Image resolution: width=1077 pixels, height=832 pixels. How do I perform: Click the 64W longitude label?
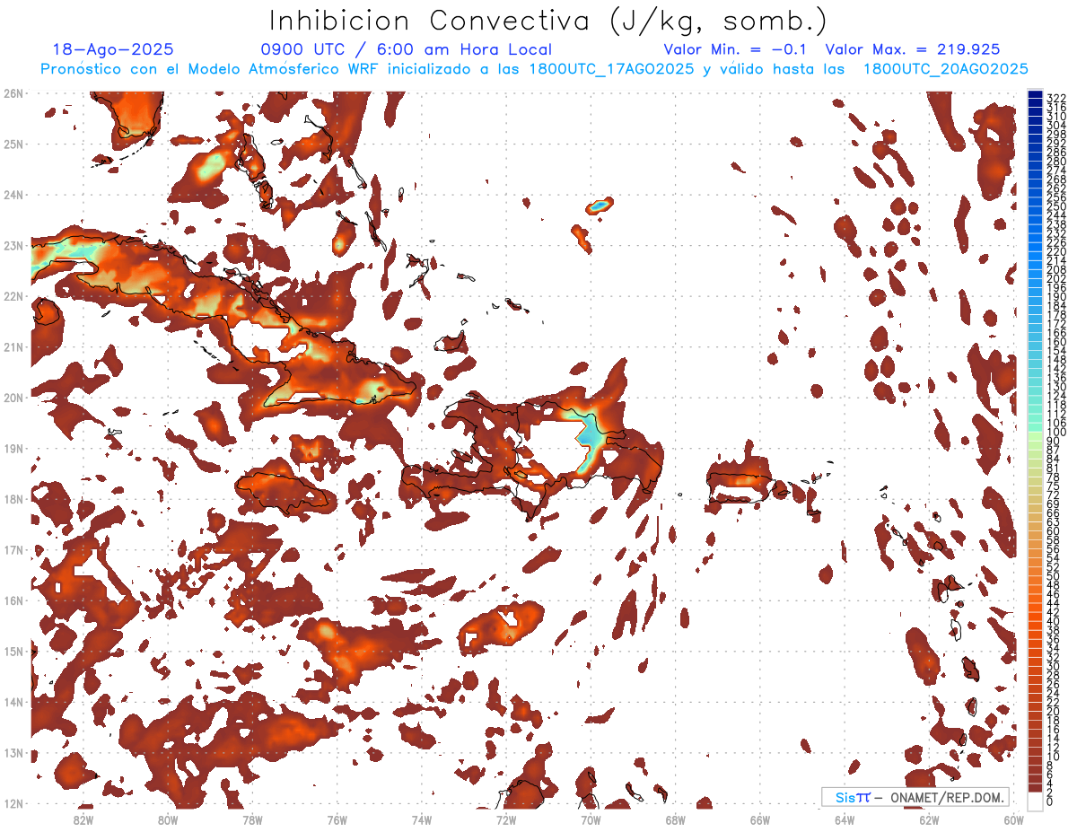pyautogui.click(x=845, y=819)
